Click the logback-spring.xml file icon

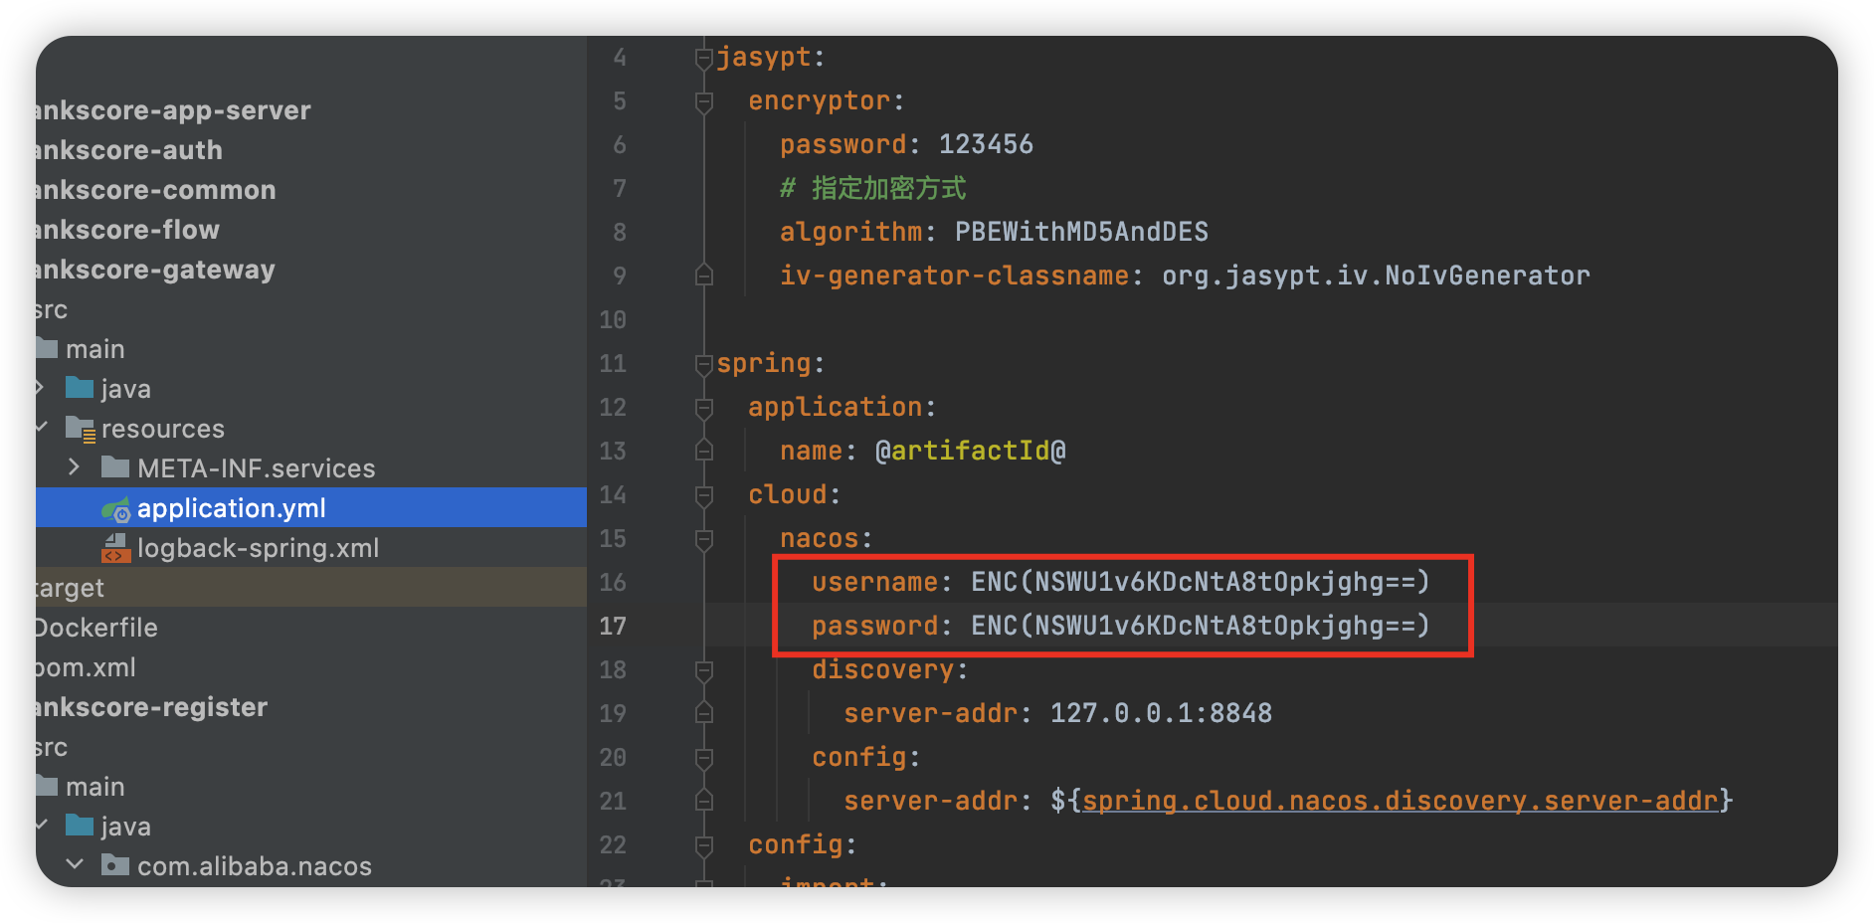pos(115,549)
